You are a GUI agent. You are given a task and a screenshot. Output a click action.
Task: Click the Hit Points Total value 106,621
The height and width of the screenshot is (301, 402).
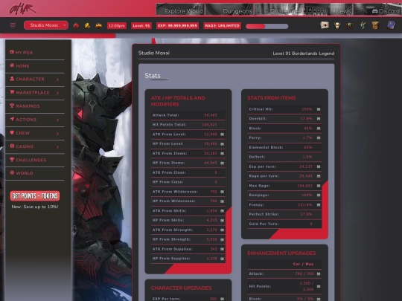coord(209,125)
